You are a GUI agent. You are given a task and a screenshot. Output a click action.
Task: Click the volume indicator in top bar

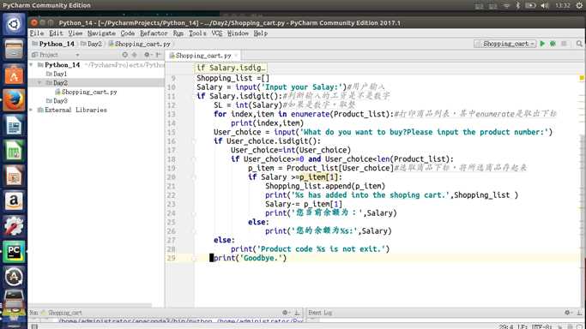pos(545,5)
